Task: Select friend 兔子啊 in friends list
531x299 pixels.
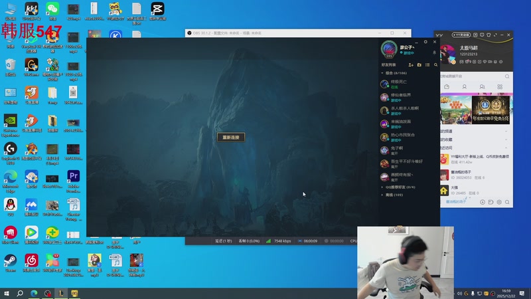Action: coord(409,150)
